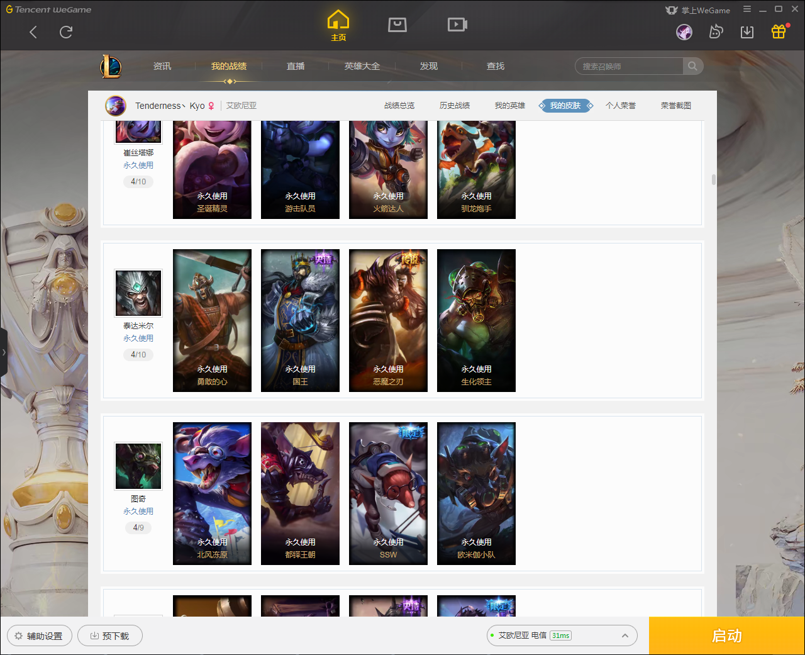Click the 掌上WeGame icon link
This screenshot has height=655, width=805.
pyautogui.click(x=698, y=10)
